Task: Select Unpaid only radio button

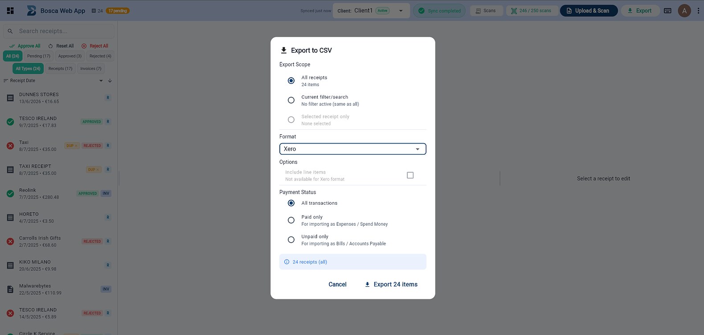Action: pos(291,240)
